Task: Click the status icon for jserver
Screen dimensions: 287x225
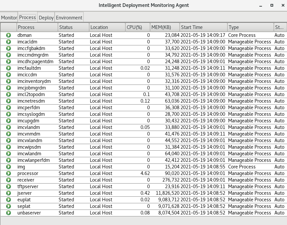Action: pos(9,193)
